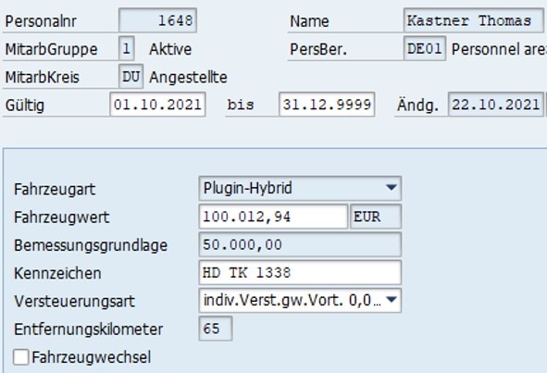Toggle the Fahrzeugwechsel checkbox
Screen dimensions: 547x373
[21, 357]
